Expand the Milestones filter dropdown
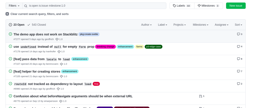 [x=201, y=25]
